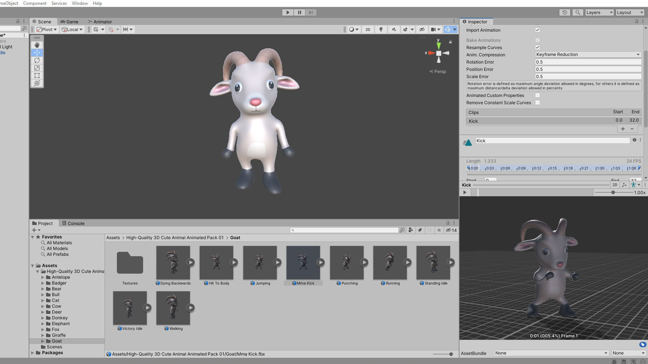Click High-Quality 3D Cute Animal breadcrumb
The width and height of the screenshot is (648, 364).
pyautogui.click(x=175, y=238)
